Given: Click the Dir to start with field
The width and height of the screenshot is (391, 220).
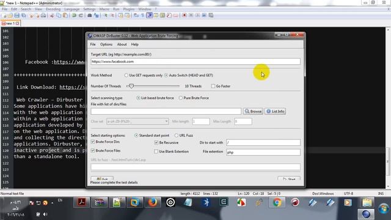Looking at the screenshot, I should click(263, 142).
